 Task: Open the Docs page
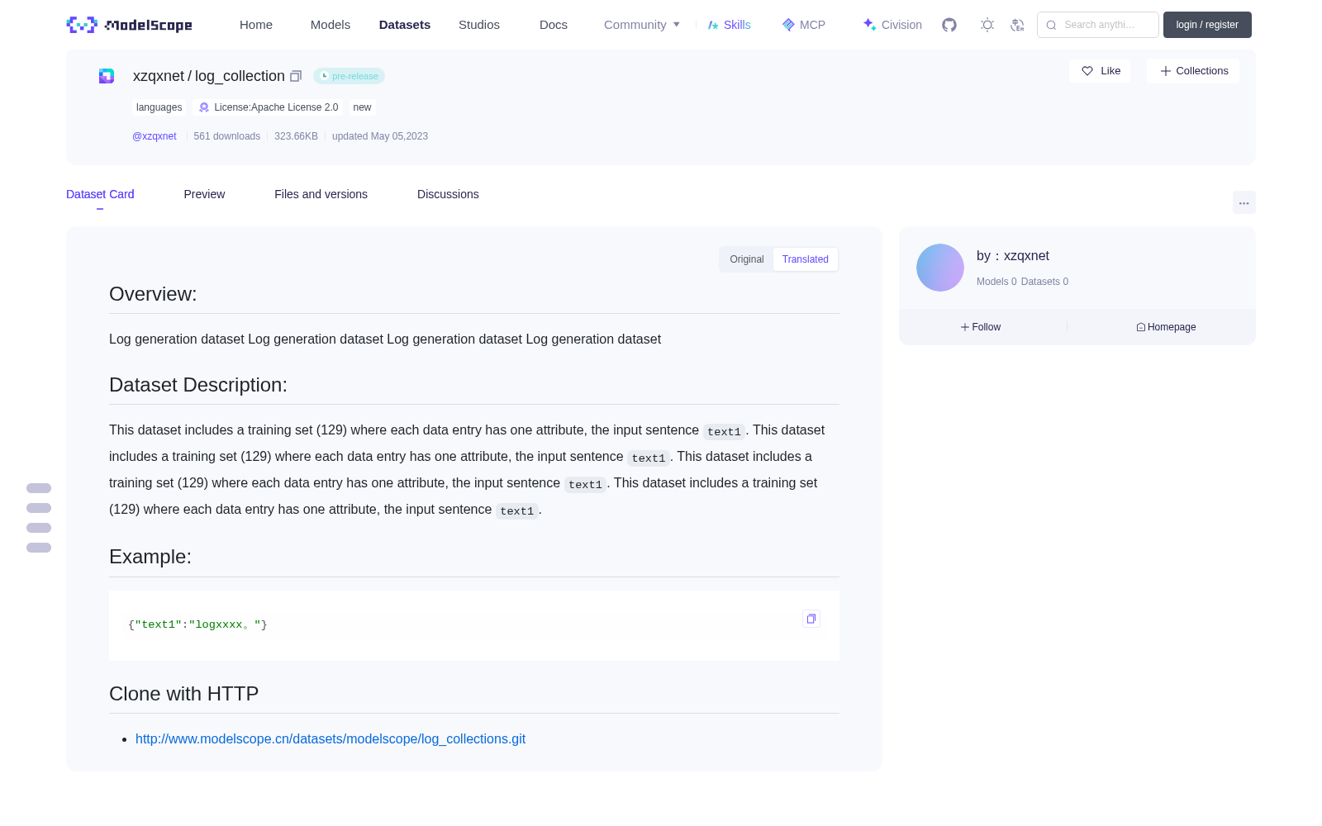tap(554, 25)
